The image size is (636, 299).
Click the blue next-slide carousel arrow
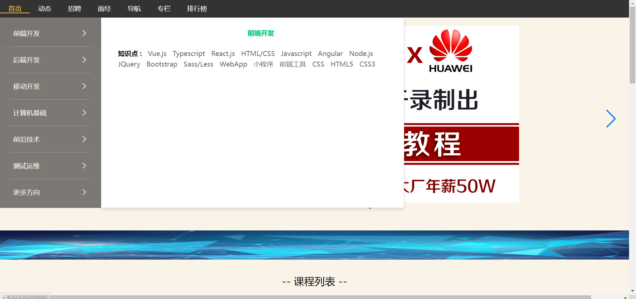610,119
